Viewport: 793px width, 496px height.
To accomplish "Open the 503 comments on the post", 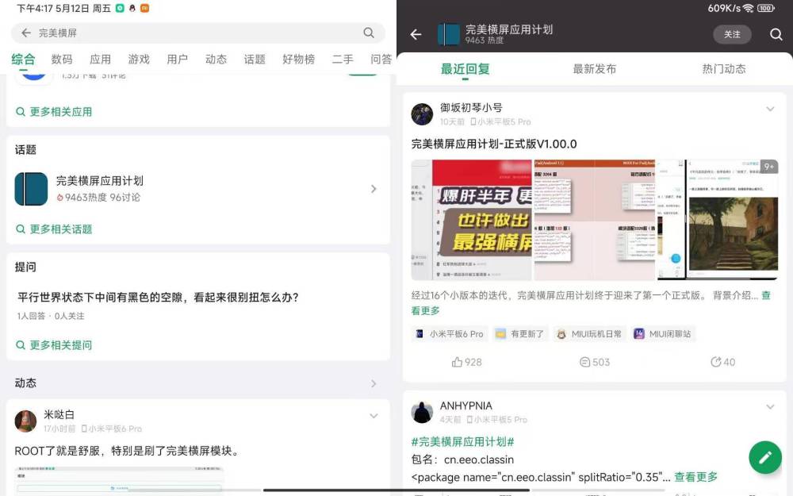I will click(594, 362).
